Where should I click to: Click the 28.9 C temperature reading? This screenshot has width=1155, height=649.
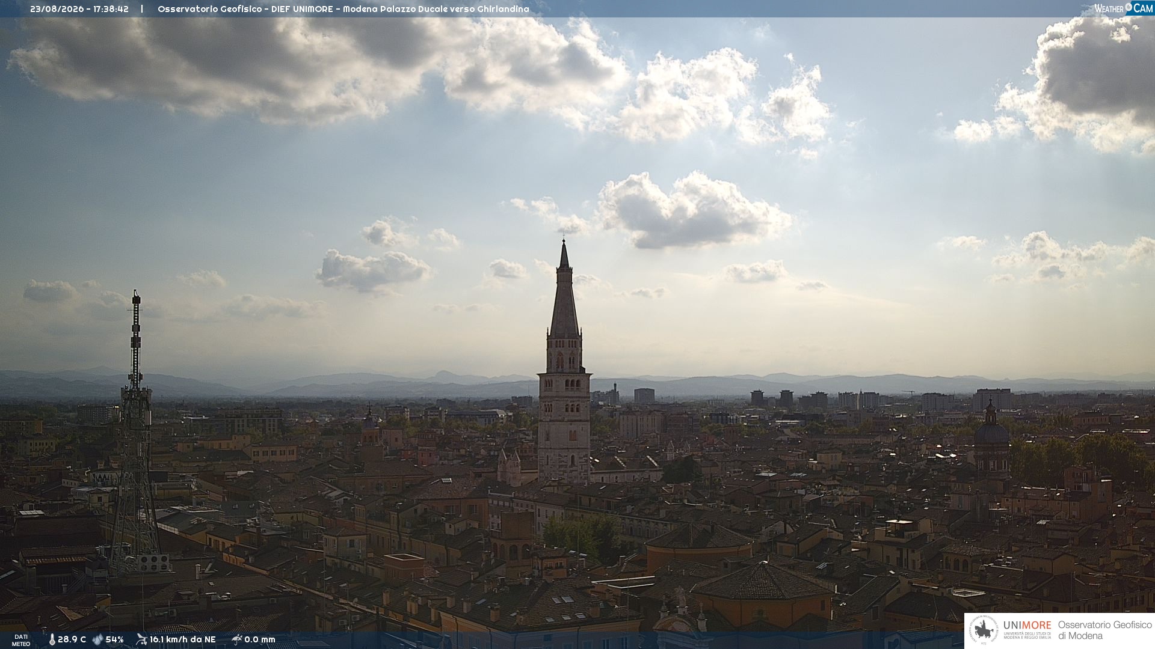pyautogui.click(x=72, y=640)
